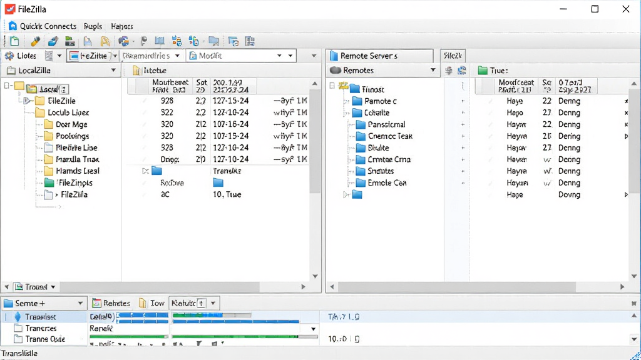Image resolution: width=641 pixels, height=360 pixels.
Task: Click the True folder header
Action: click(x=493, y=70)
